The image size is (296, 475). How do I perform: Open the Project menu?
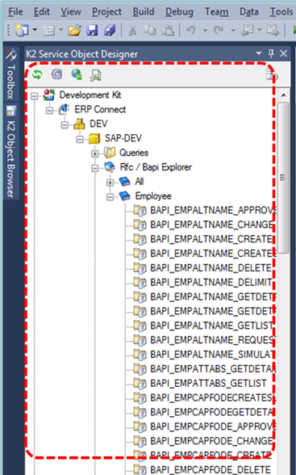point(106,12)
